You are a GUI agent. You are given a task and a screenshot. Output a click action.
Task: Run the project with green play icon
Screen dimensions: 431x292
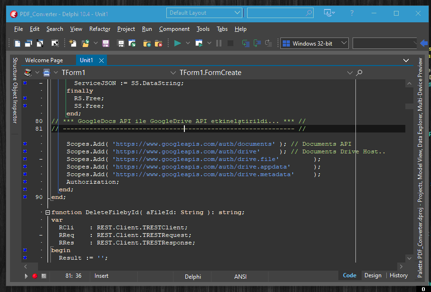(178, 43)
